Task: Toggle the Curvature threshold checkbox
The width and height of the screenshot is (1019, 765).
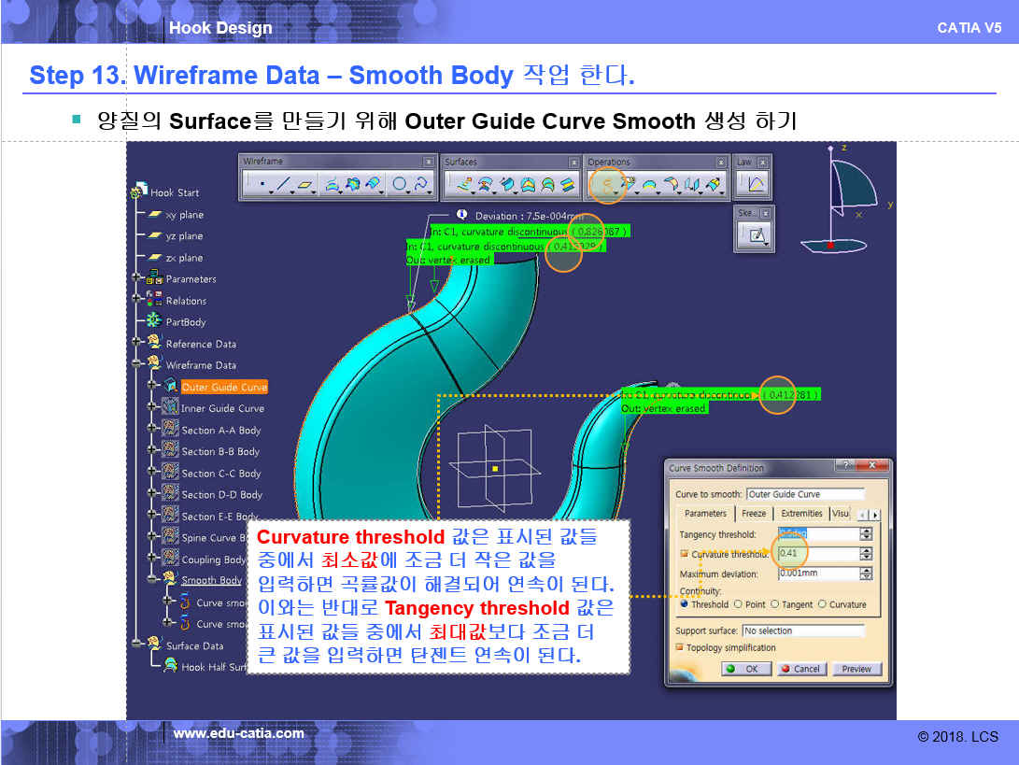Action: (685, 554)
